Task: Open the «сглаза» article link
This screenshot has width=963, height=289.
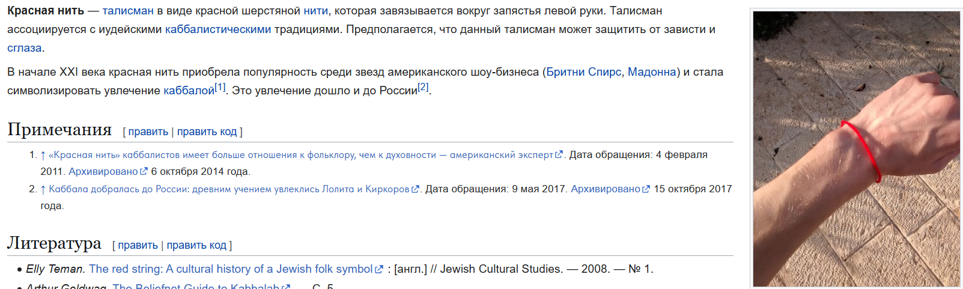Action: (x=25, y=48)
